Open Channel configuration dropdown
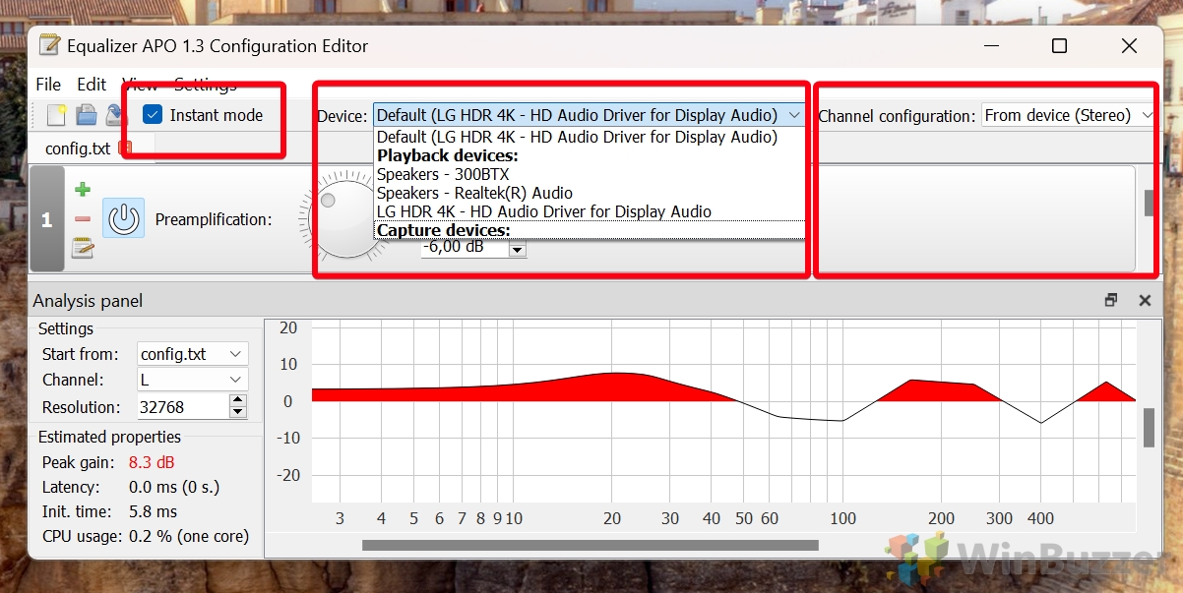The image size is (1183, 593). [1069, 115]
